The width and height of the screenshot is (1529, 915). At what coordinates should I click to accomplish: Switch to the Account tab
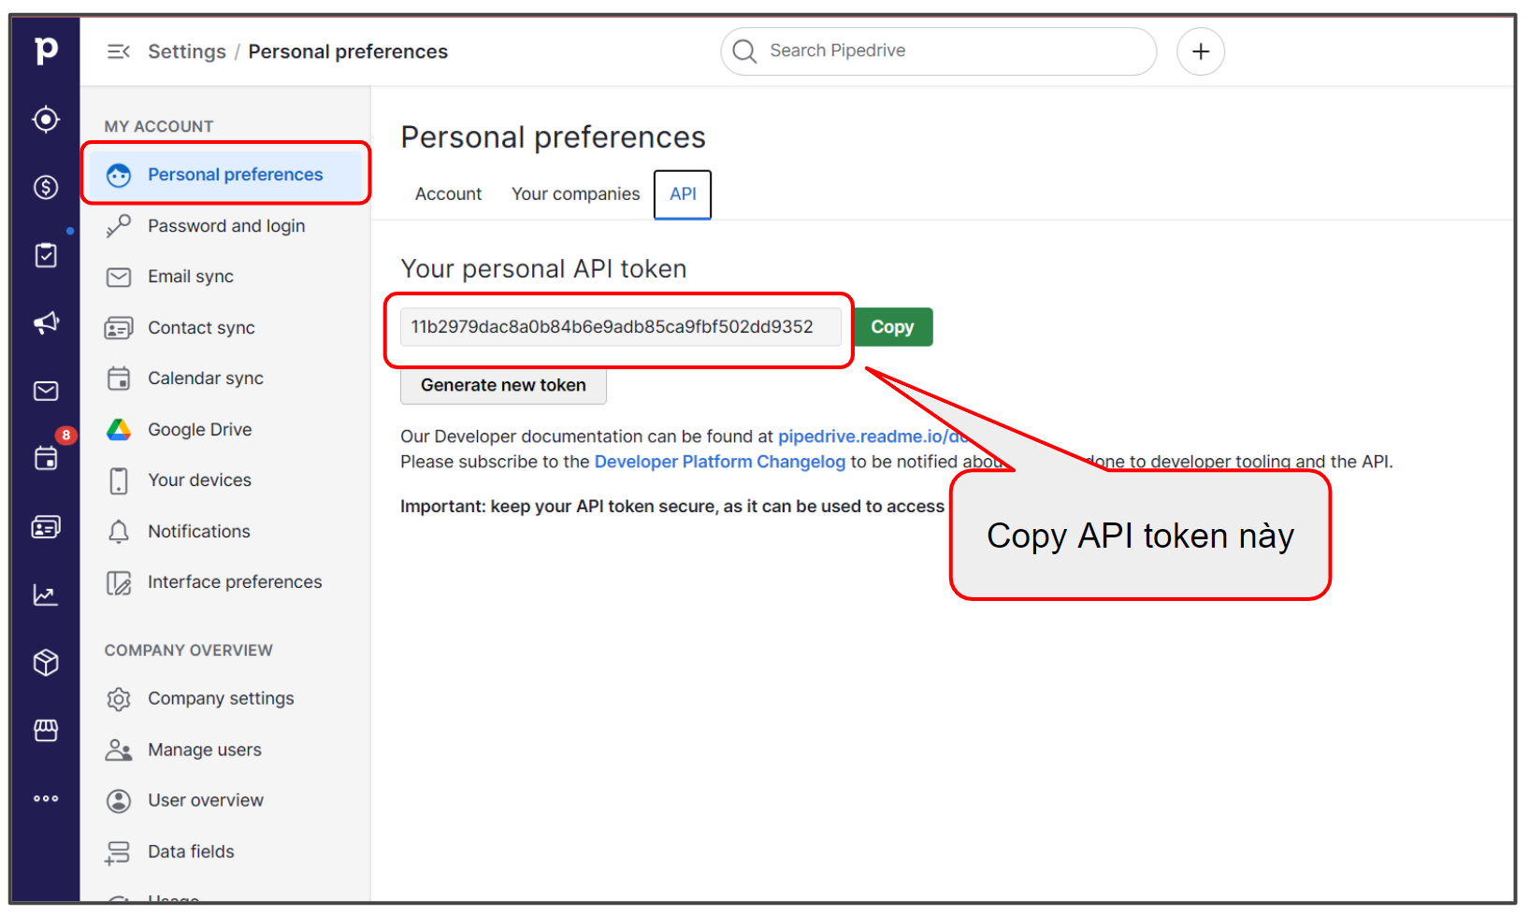[x=448, y=194]
